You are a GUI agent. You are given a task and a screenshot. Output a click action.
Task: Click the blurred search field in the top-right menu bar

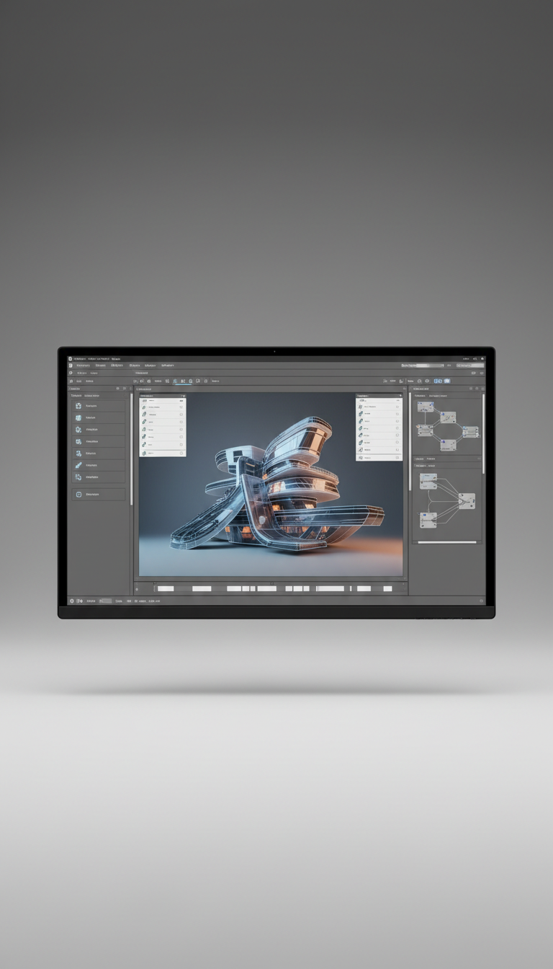[x=422, y=366]
